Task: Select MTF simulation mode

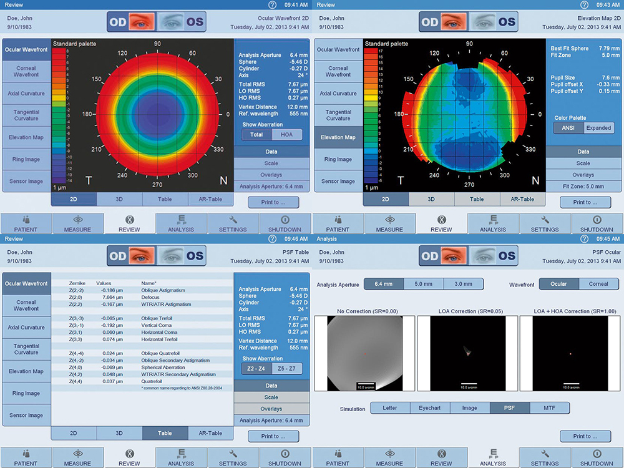Action: [x=549, y=408]
